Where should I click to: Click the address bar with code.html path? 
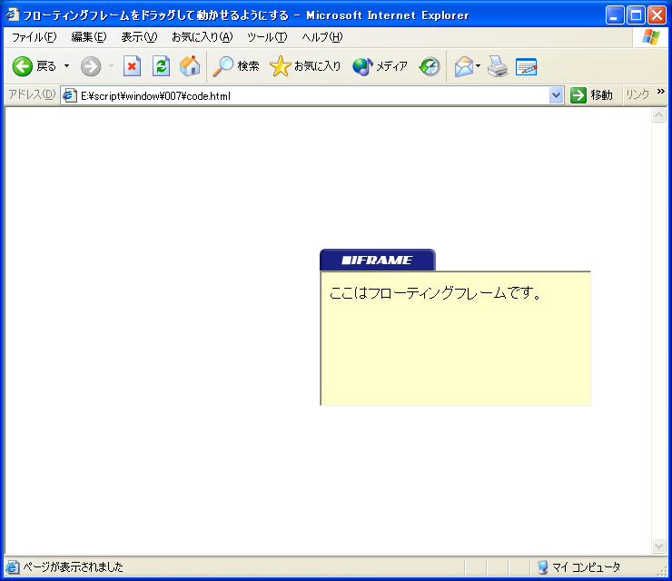[312, 95]
